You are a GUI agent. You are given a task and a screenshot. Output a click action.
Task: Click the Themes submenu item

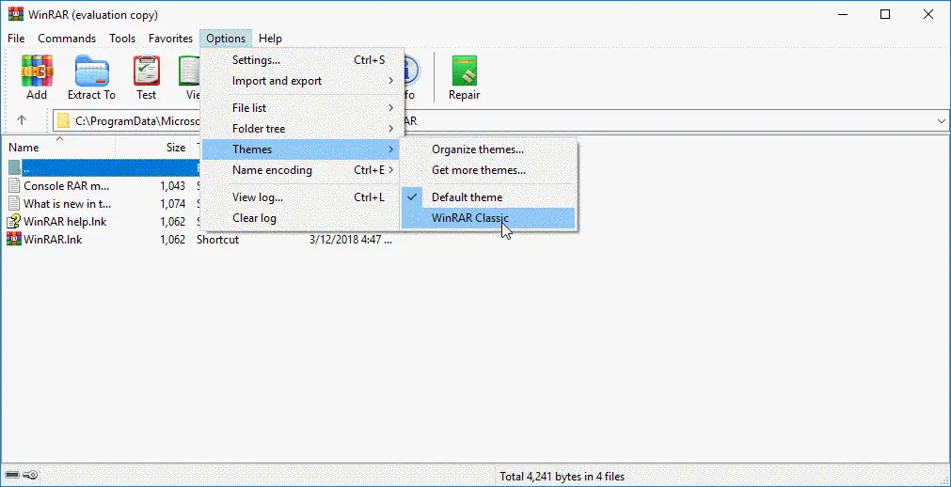point(302,149)
